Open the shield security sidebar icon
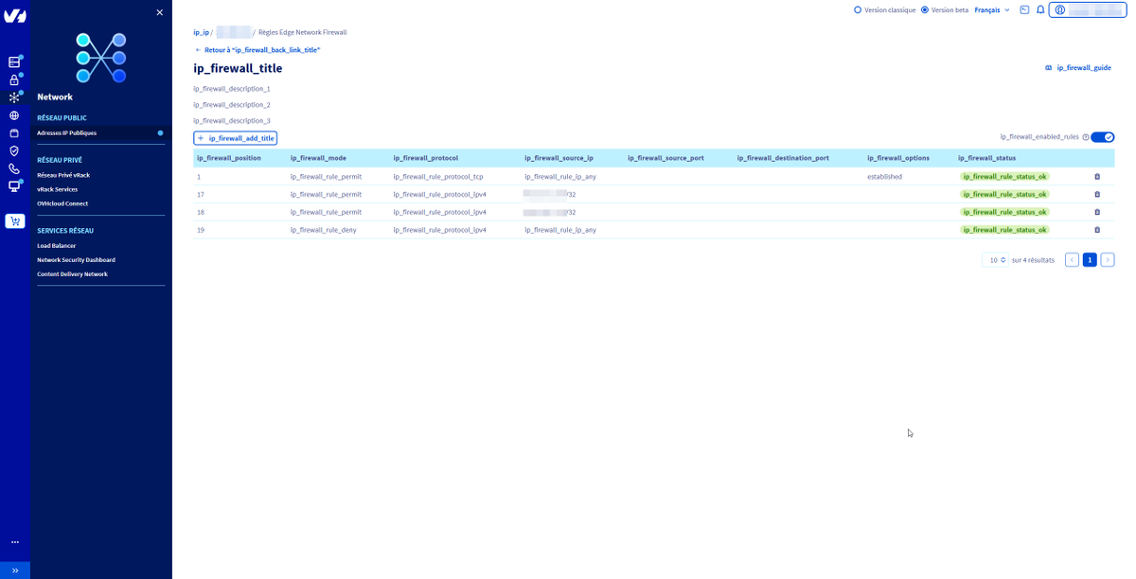1136x579 pixels. coord(14,150)
